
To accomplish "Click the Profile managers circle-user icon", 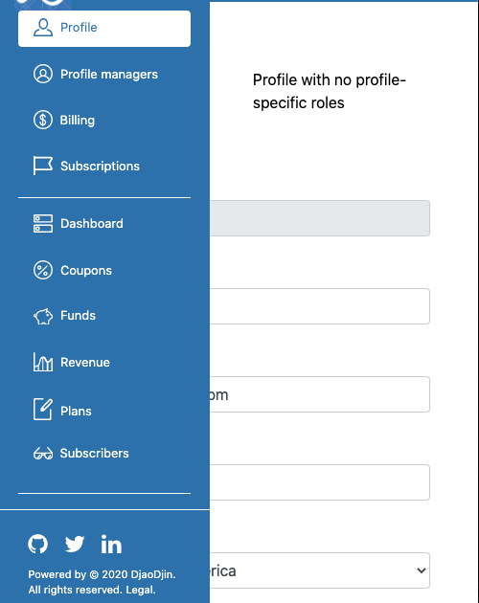I will click(43, 74).
